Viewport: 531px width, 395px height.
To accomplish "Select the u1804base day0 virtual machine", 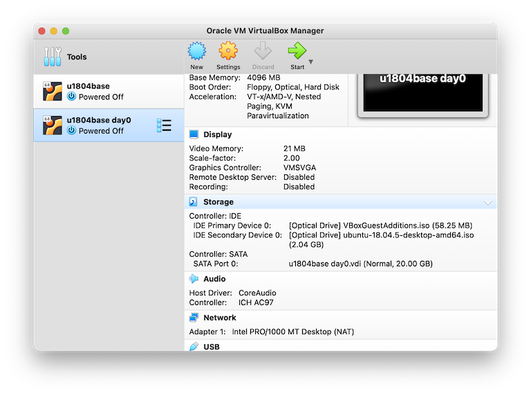I will (109, 125).
